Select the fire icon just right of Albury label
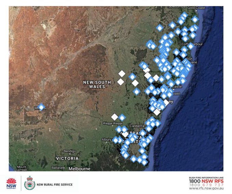 coord(116,140)
